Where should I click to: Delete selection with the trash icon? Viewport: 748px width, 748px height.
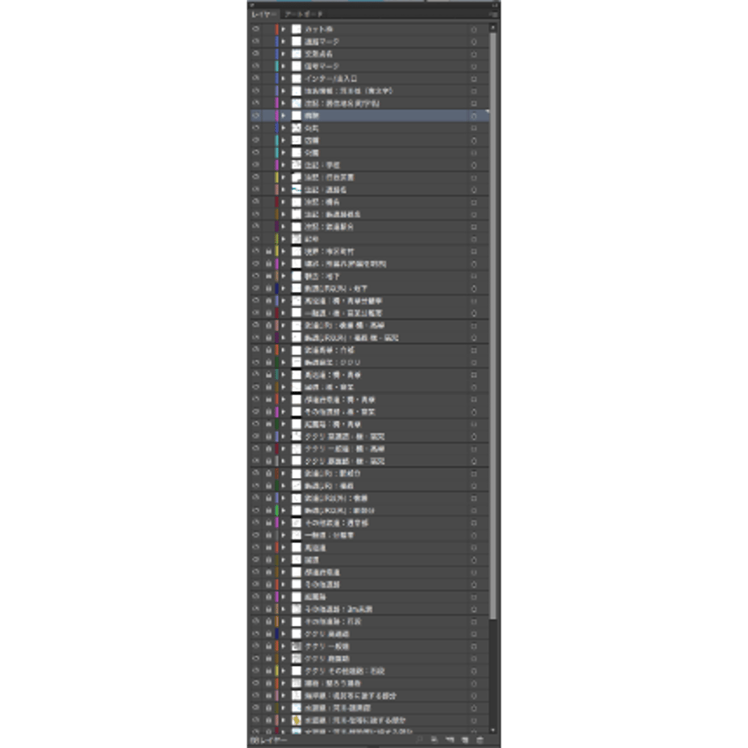pos(481,740)
